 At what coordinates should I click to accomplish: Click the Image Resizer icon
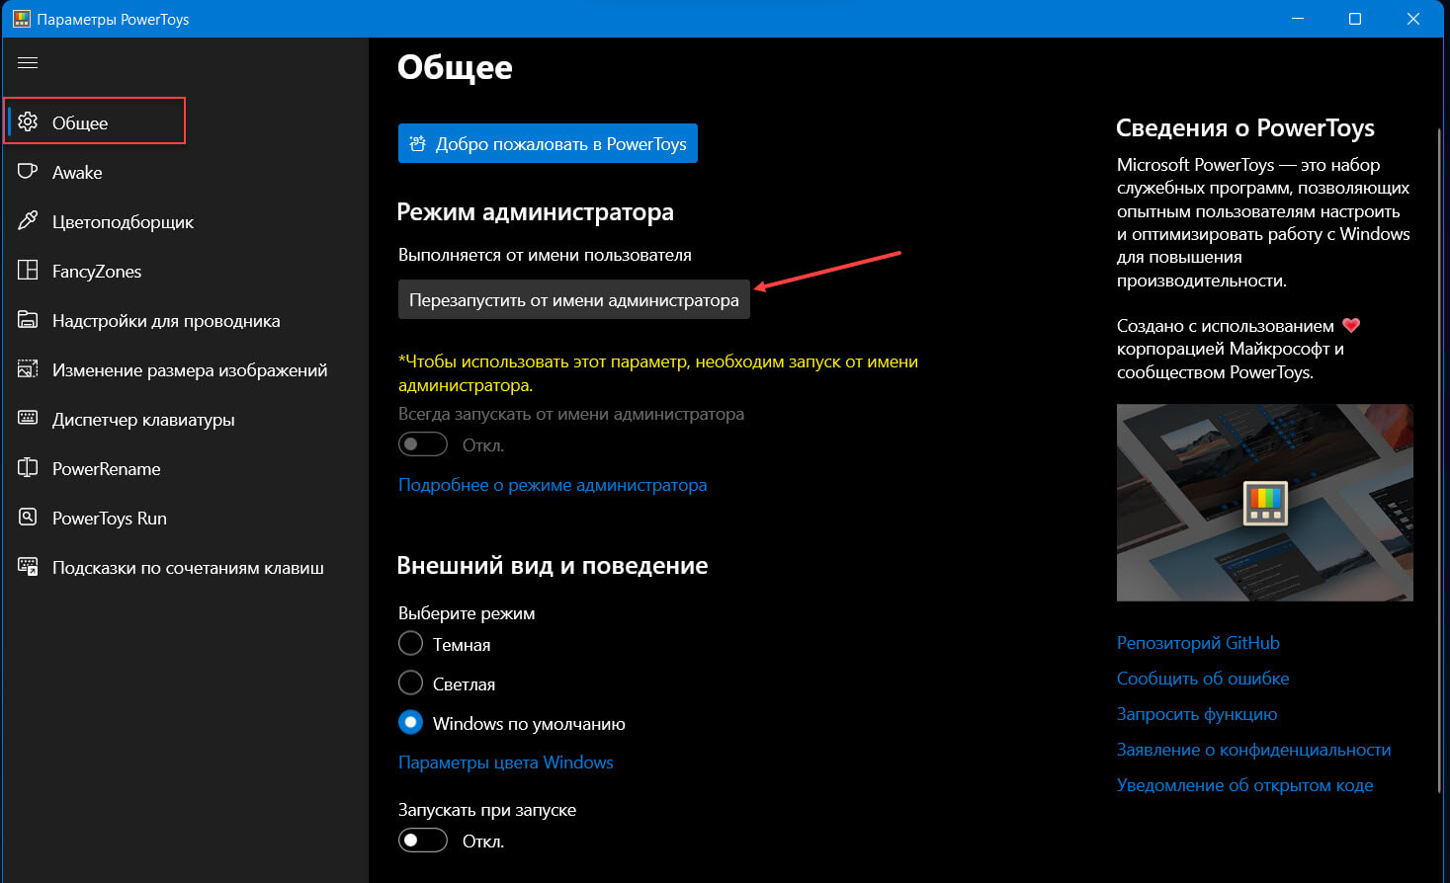click(28, 369)
